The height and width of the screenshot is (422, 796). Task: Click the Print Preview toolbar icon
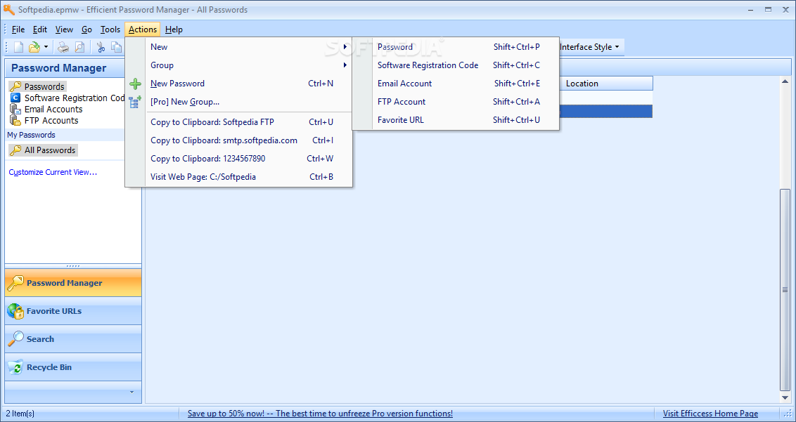tap(79, 48)
